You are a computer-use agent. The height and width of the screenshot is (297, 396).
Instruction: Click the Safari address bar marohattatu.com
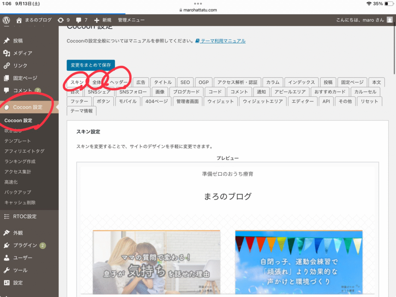[198, 10]
